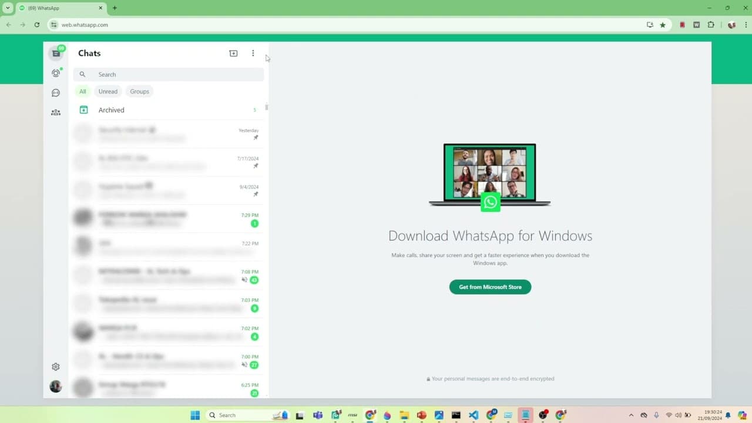
Task: Open the Chrome profile avatar
Action: point(731,25)
